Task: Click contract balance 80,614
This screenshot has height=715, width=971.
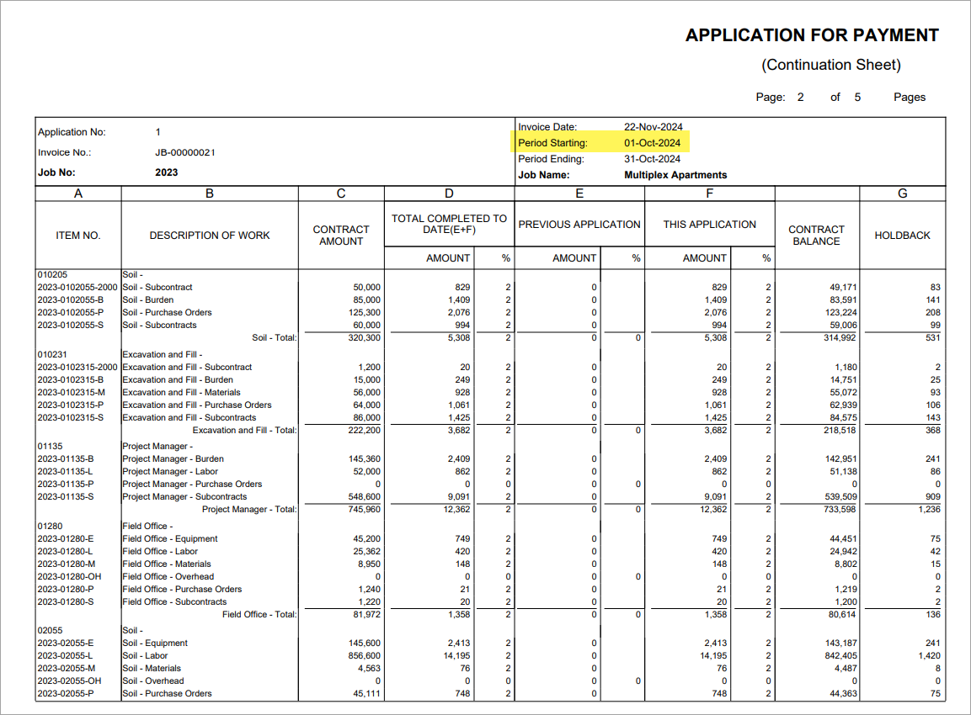Action: click(843, 615)
